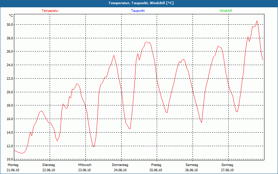Click the 30,0 y-axis value
This screenshot has width=278, height=174.
(x=10, y=24)
